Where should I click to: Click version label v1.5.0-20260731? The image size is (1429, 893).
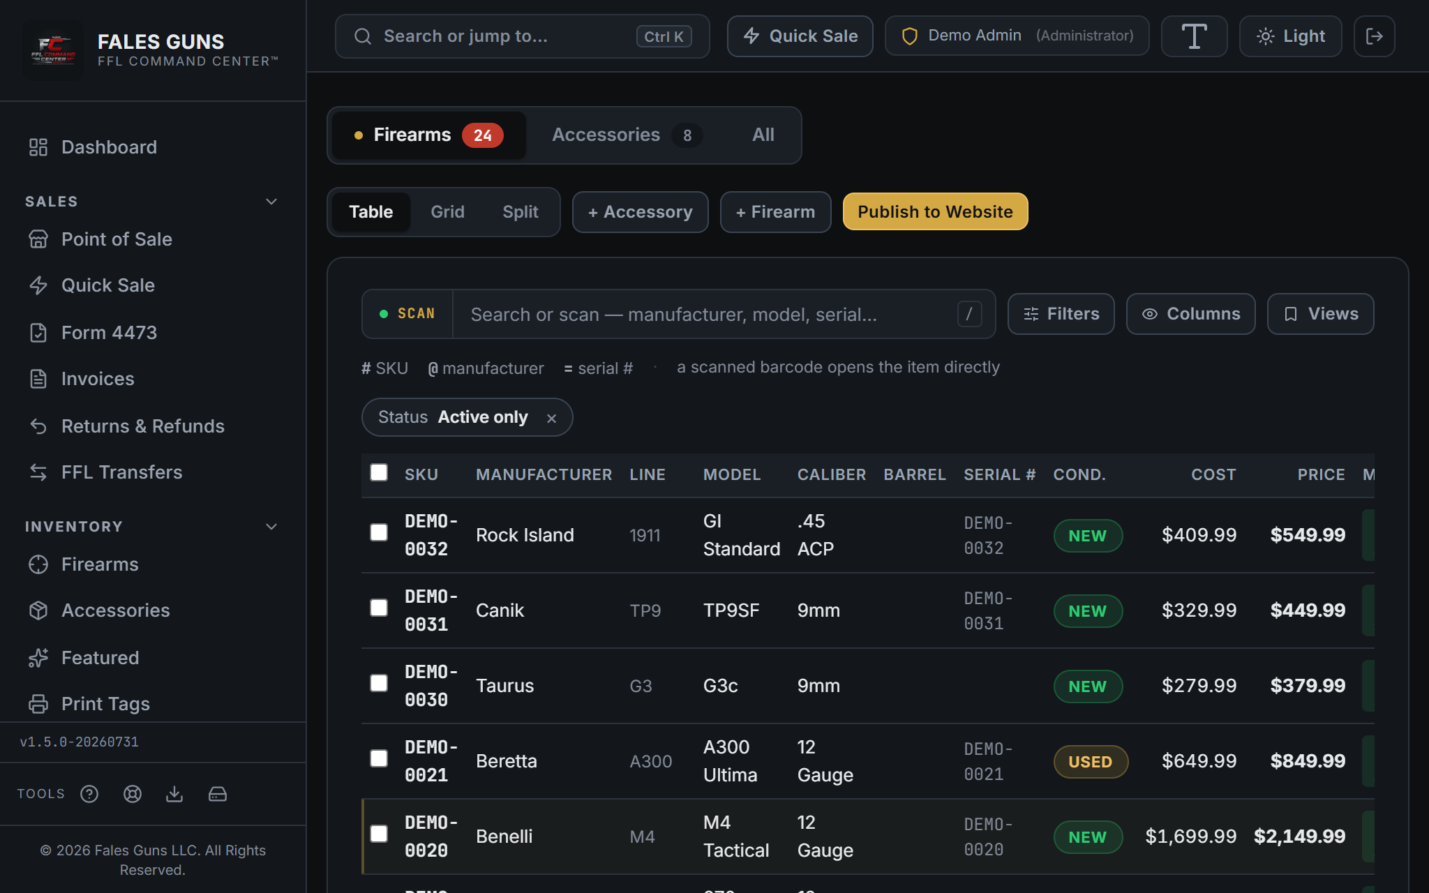[79, 742]
